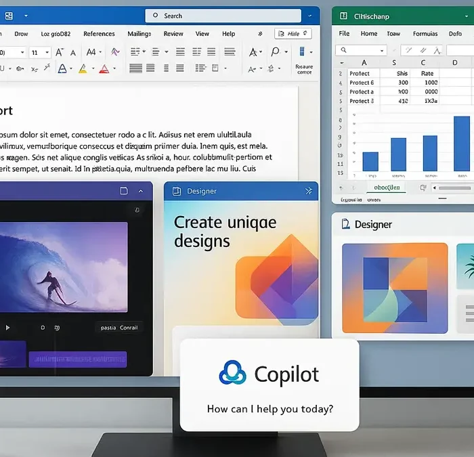Screen dimensions: 474x457
Task: Shrink font with the small A icon
Action: coord(73,53)
